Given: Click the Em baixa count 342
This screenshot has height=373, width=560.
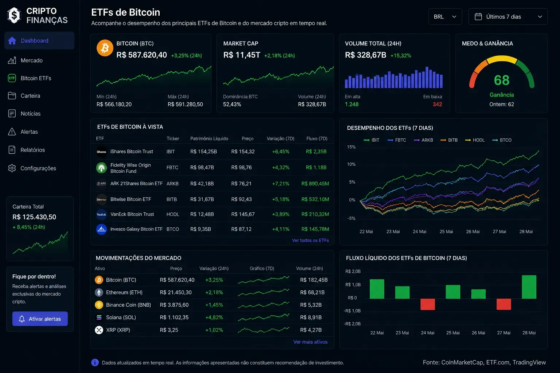Looking at the screenshot, I should click(437, 104).
